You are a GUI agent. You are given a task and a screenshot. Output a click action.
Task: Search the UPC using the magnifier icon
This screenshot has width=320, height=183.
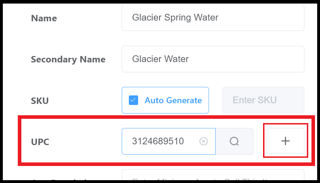234,142
